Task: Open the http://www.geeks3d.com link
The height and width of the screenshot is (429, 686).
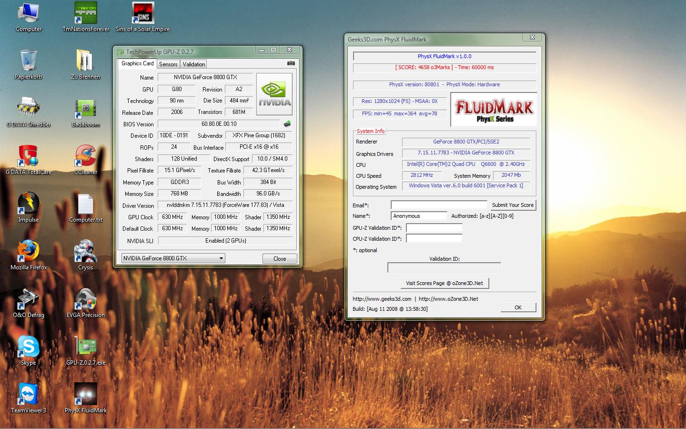Action: [x=382, y=299]
